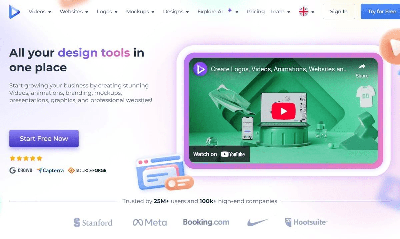Click the Booking.com logo
The height and width of the screenshot is (239, 400).
point(206,222)
